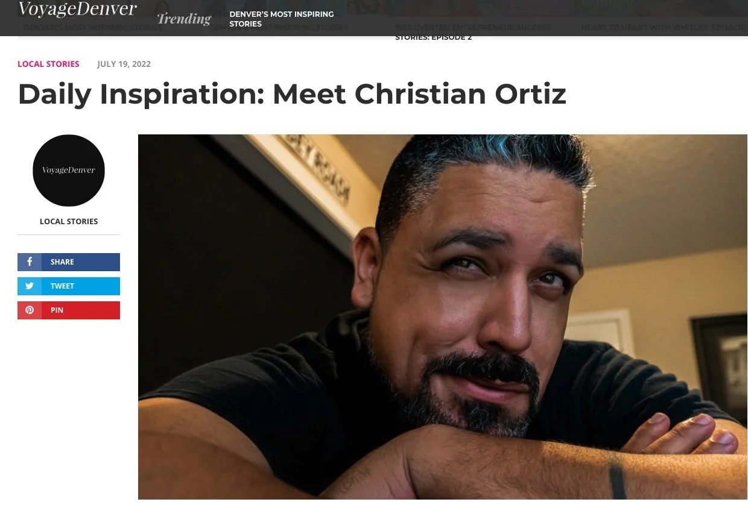
Task: Click faded Denver's Most Inspiring Stories under logo
Action: (x=92, y=28)
